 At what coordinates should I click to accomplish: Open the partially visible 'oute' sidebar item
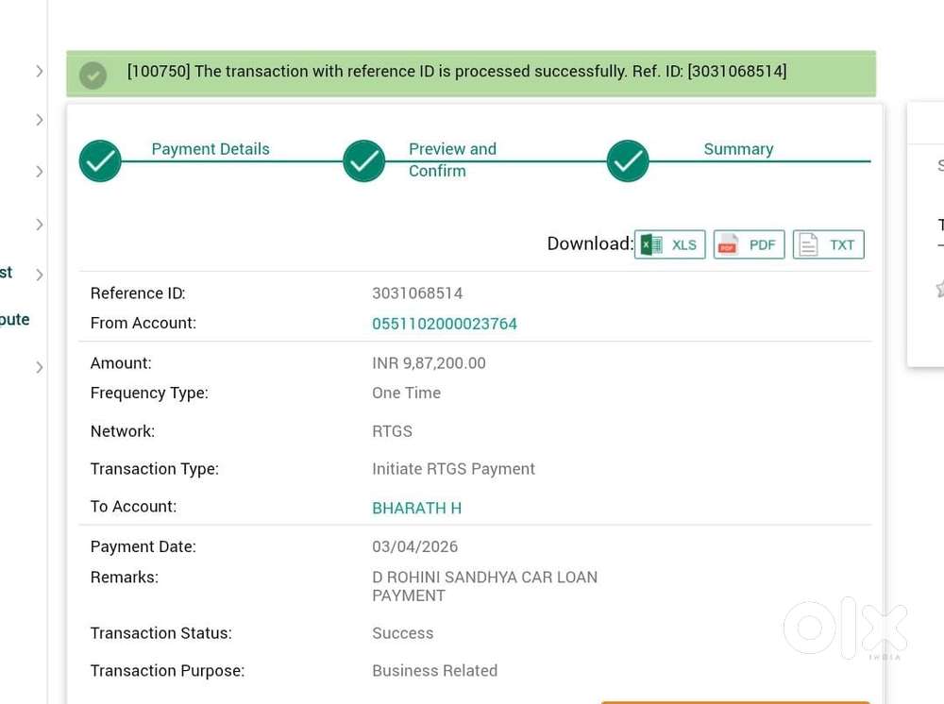tap(14, 319)
